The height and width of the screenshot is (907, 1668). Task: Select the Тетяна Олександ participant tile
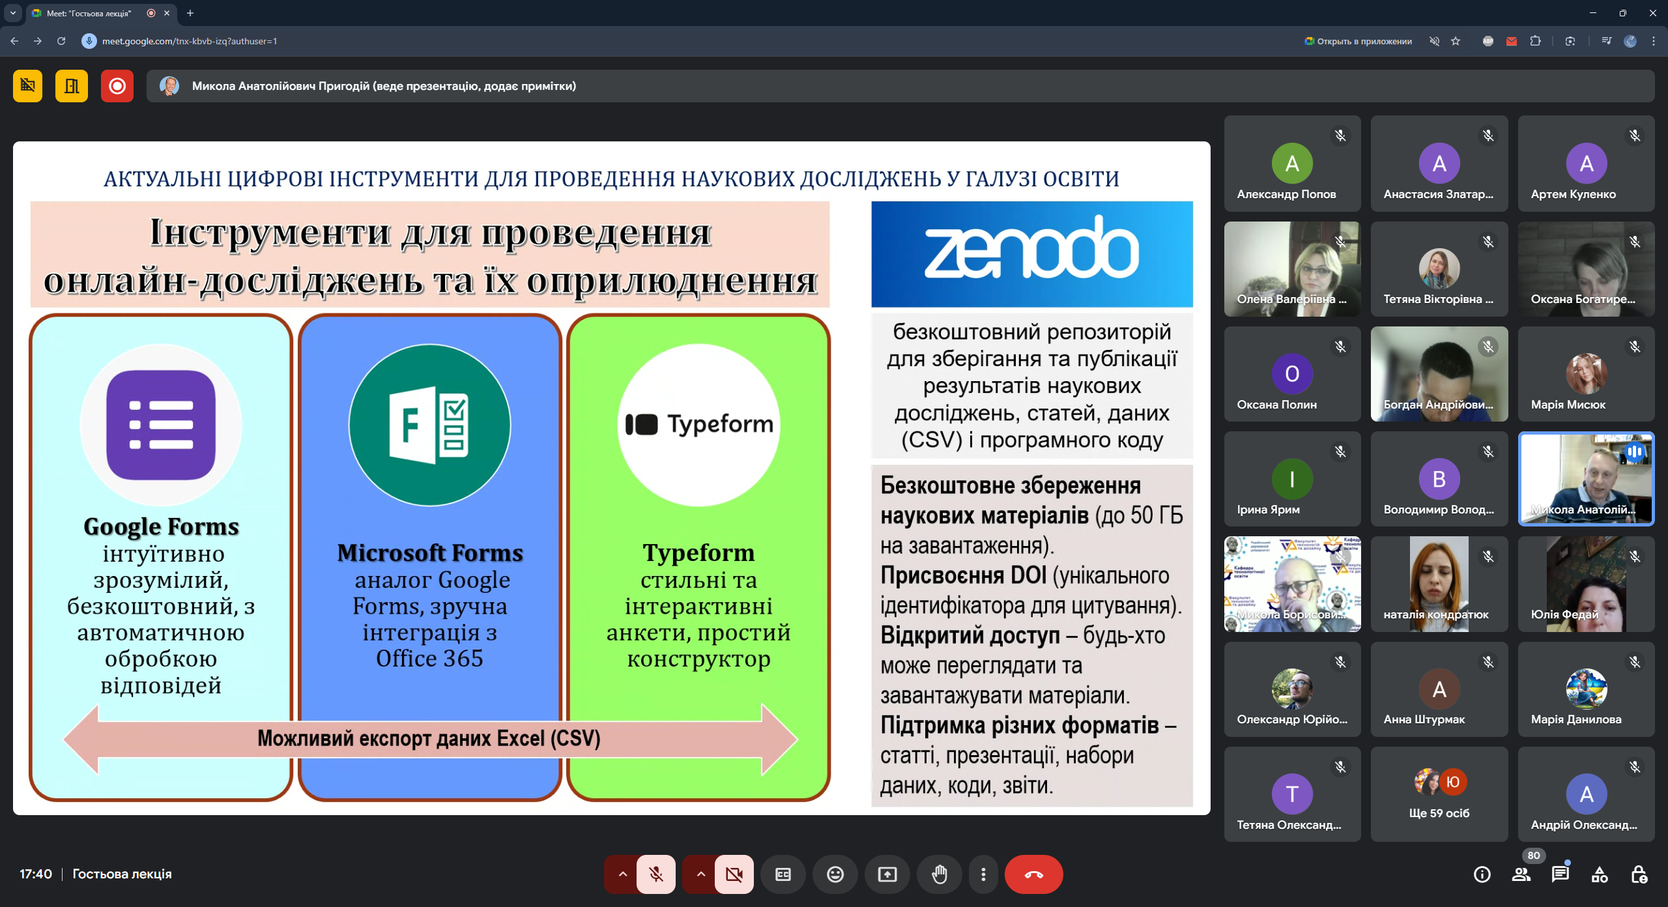1292,794
